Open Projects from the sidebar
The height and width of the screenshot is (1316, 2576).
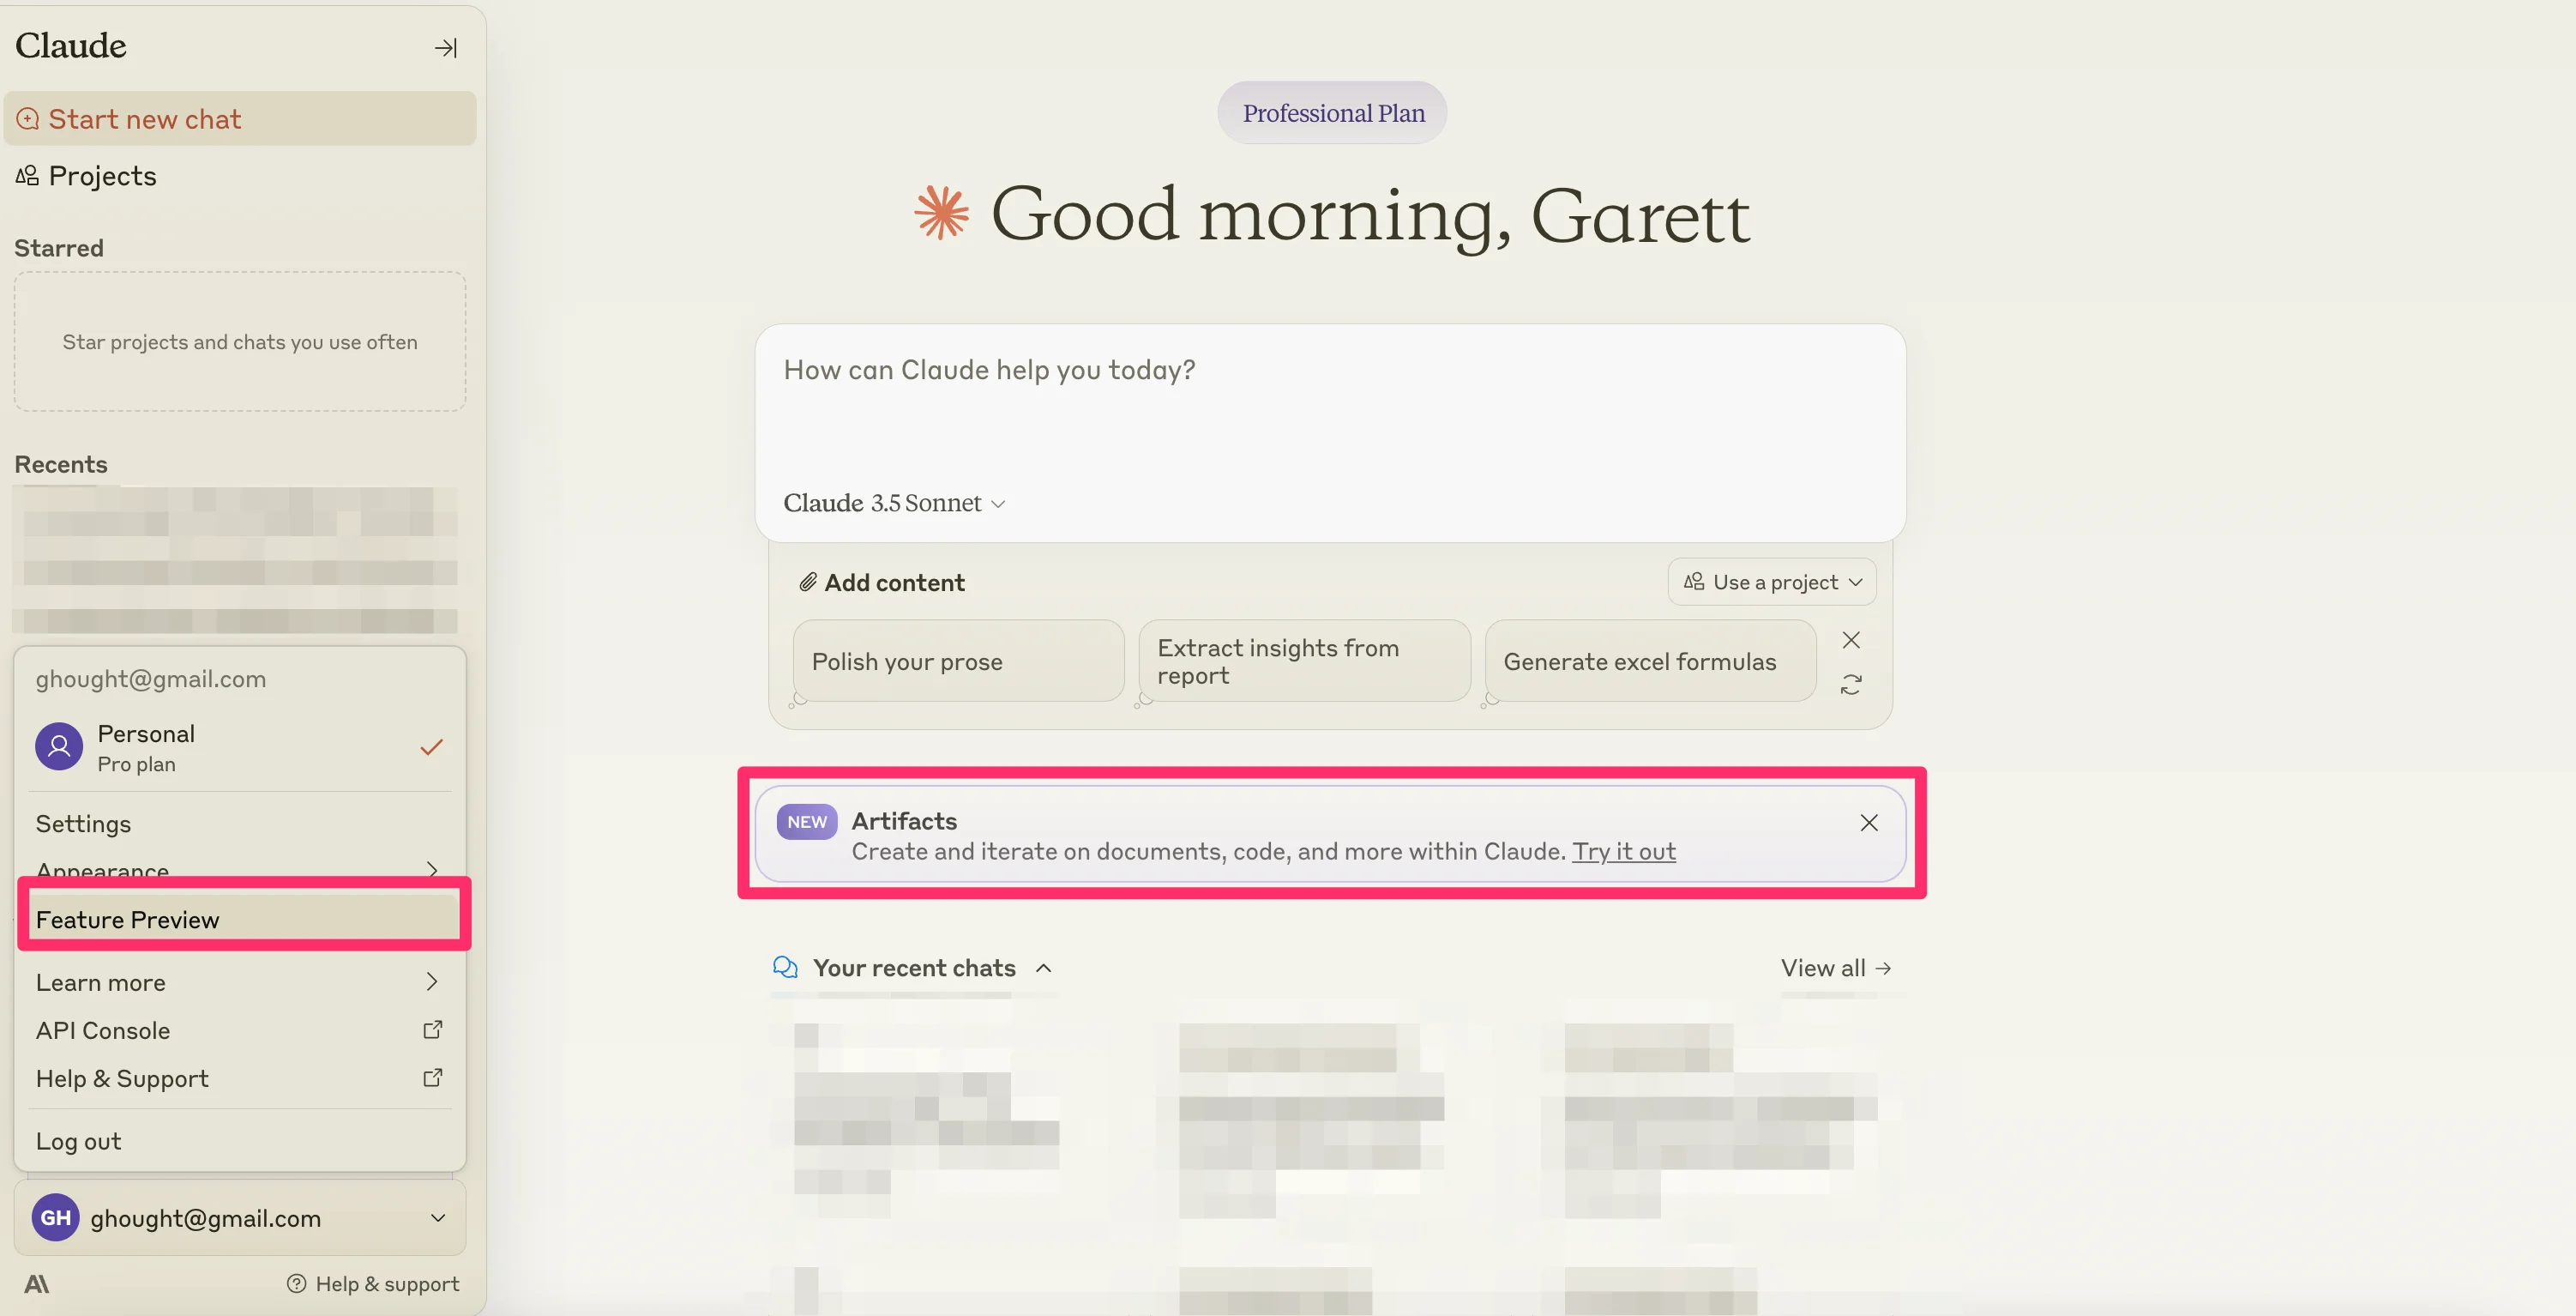(102, 176)
